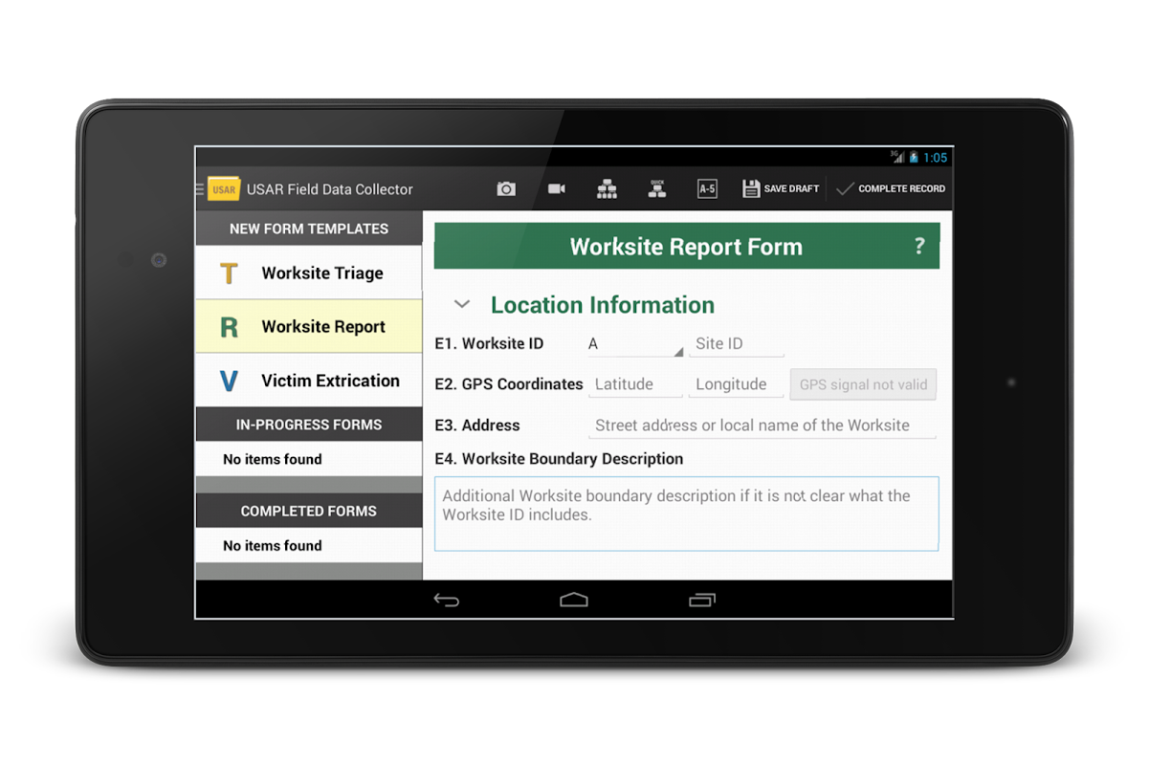Click the R icon for Worksite Report
The image size is (1149, 765).
tap(229, 327)
